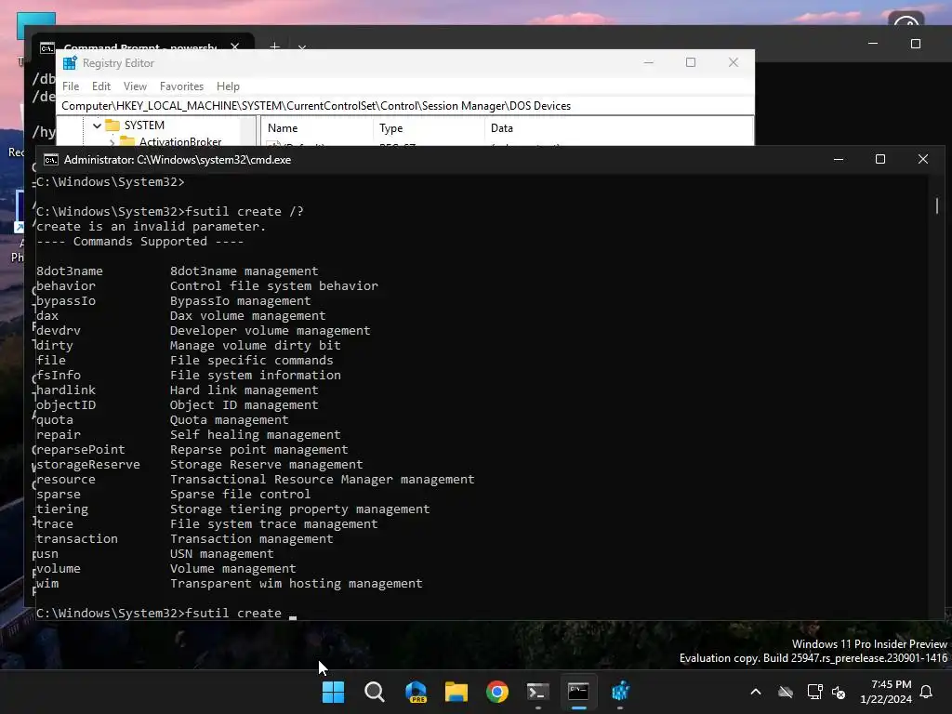The image size is (952, 714).
Task: Minimize the background Windows Terminal window
Action: click(x=872, y=44)
